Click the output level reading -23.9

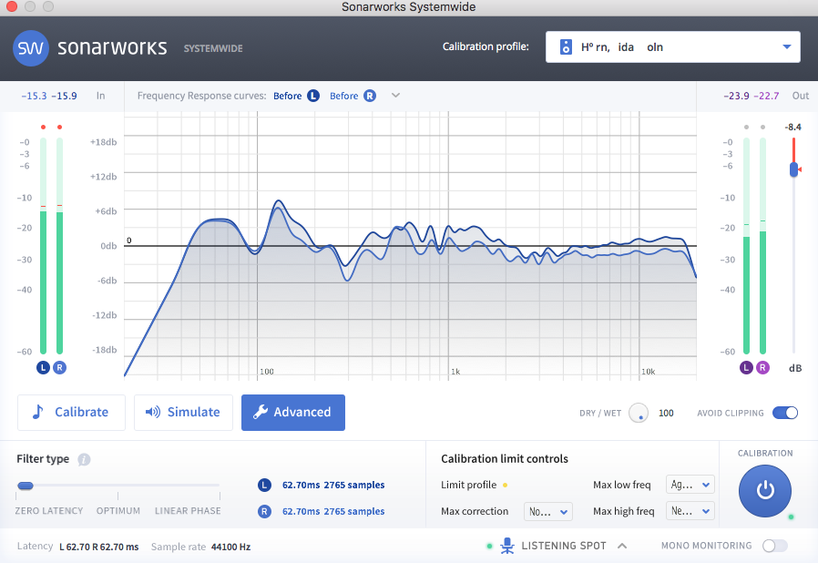click(736, 96)
